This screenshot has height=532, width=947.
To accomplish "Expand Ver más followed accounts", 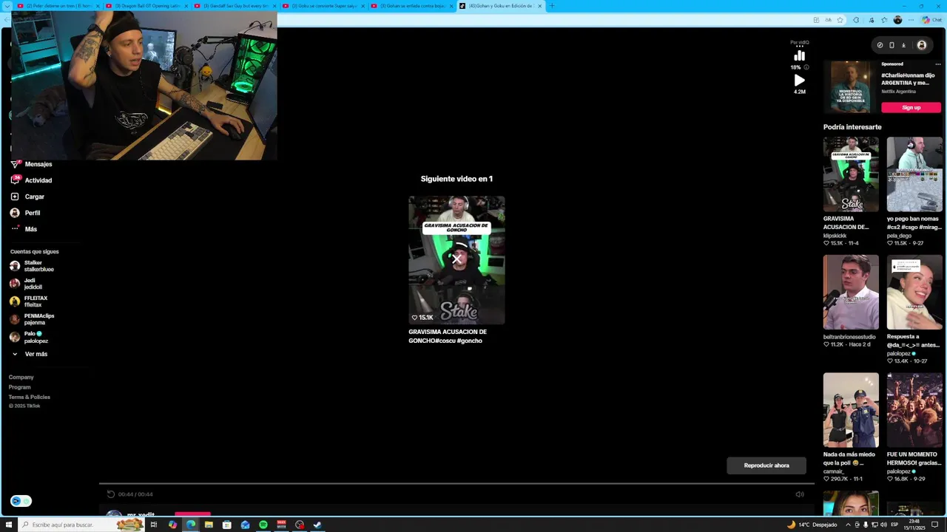I will click(30, 354).
